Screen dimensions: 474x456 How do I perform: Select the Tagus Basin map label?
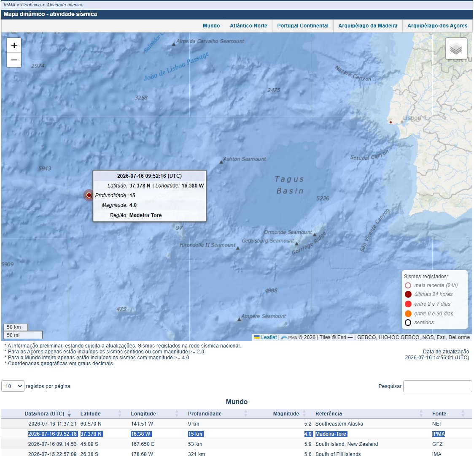pyautogui.click(x=290, y=185)
